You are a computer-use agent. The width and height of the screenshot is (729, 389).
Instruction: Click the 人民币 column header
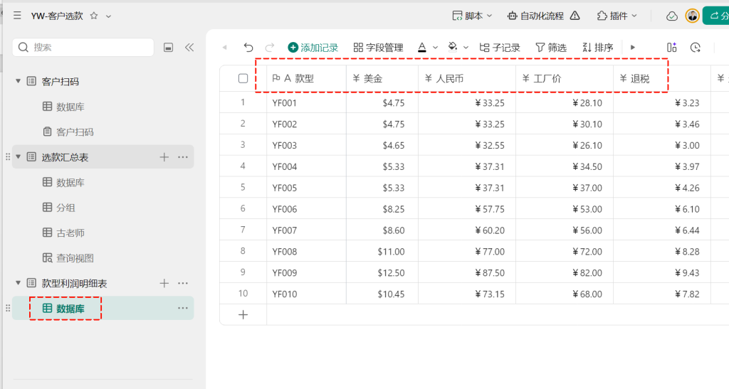point(467,78)
